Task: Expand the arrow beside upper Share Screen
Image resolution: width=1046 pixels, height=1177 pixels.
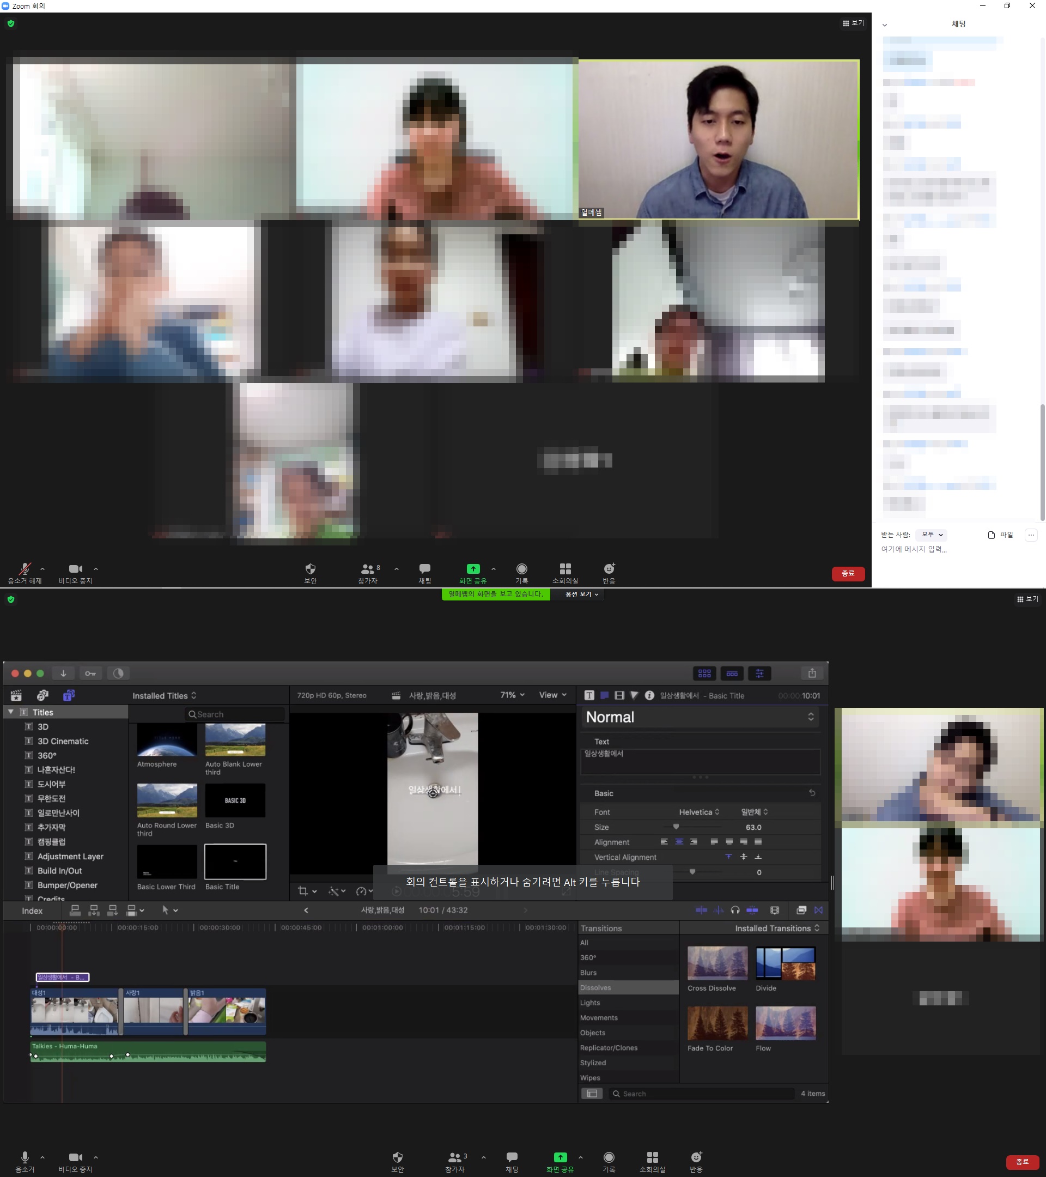Action: pyautogui.click(x=494, y=569)
